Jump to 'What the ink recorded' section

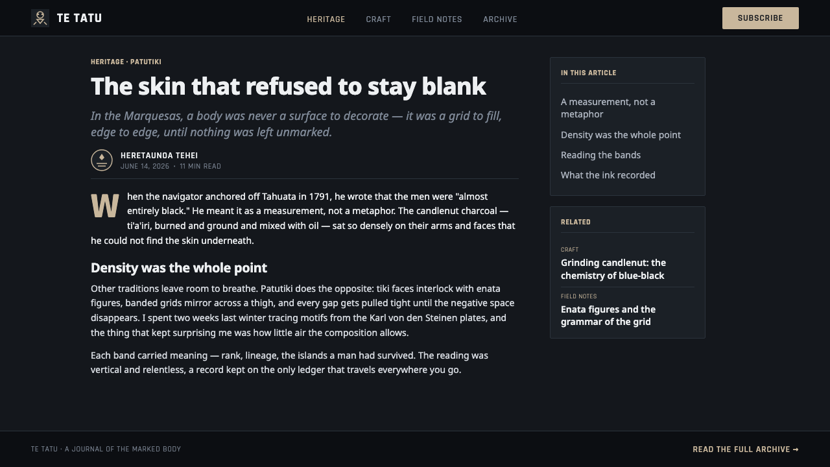pyautogui.click(x=608, y=175)
